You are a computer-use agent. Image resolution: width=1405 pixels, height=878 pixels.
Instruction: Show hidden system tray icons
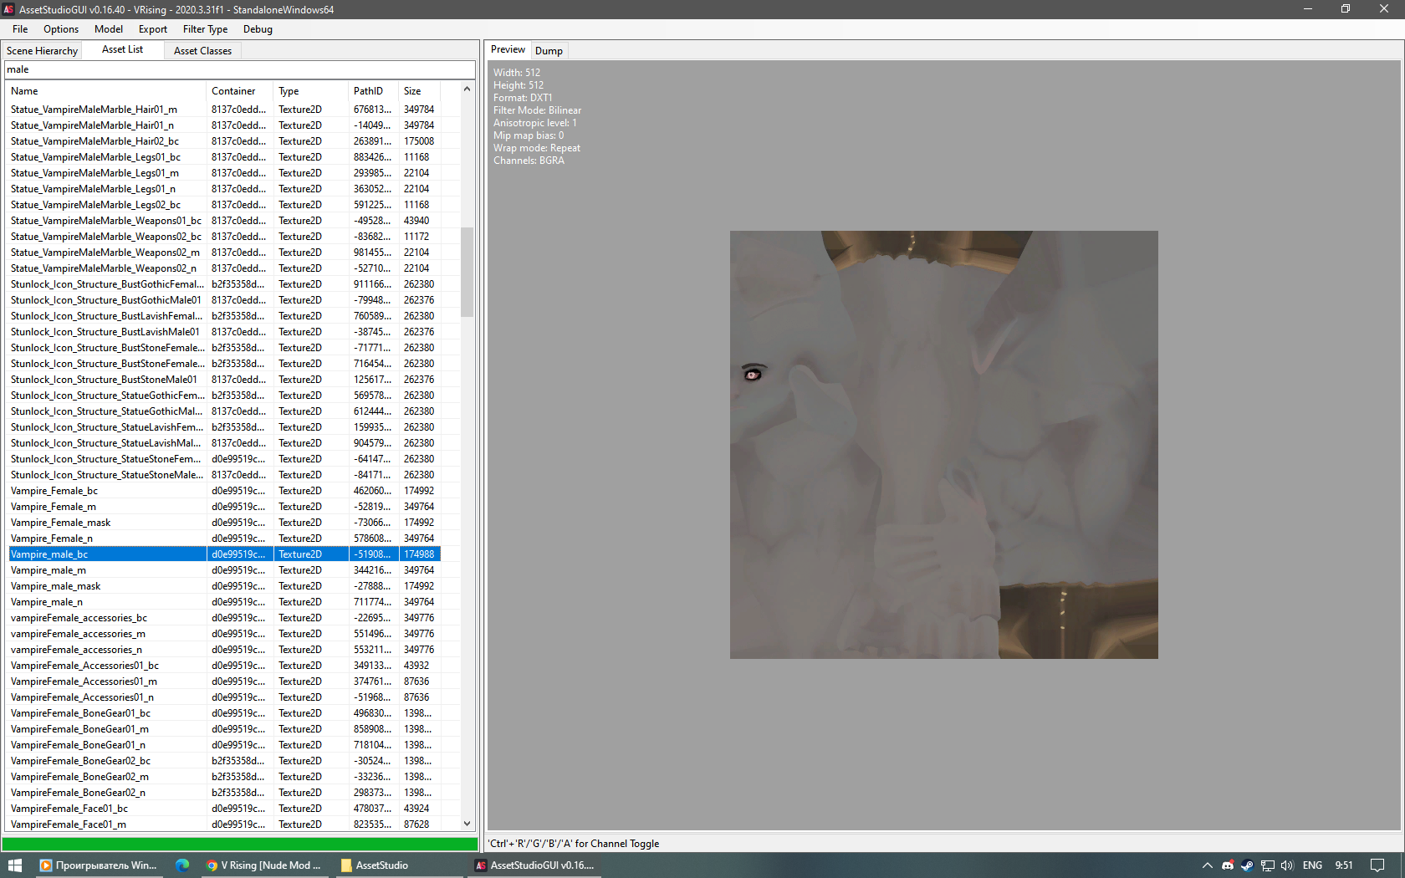click(1207, 865)
